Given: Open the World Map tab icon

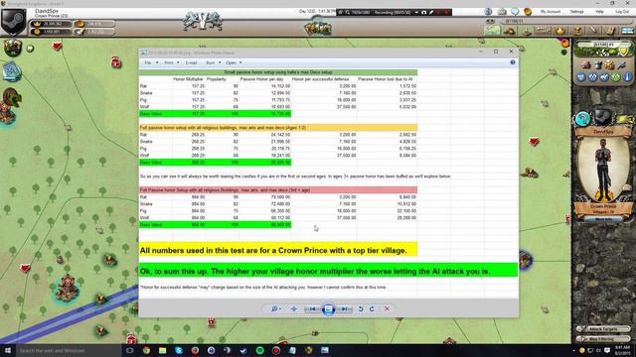Looking at the screenshot, I should (x=493, y=31).
